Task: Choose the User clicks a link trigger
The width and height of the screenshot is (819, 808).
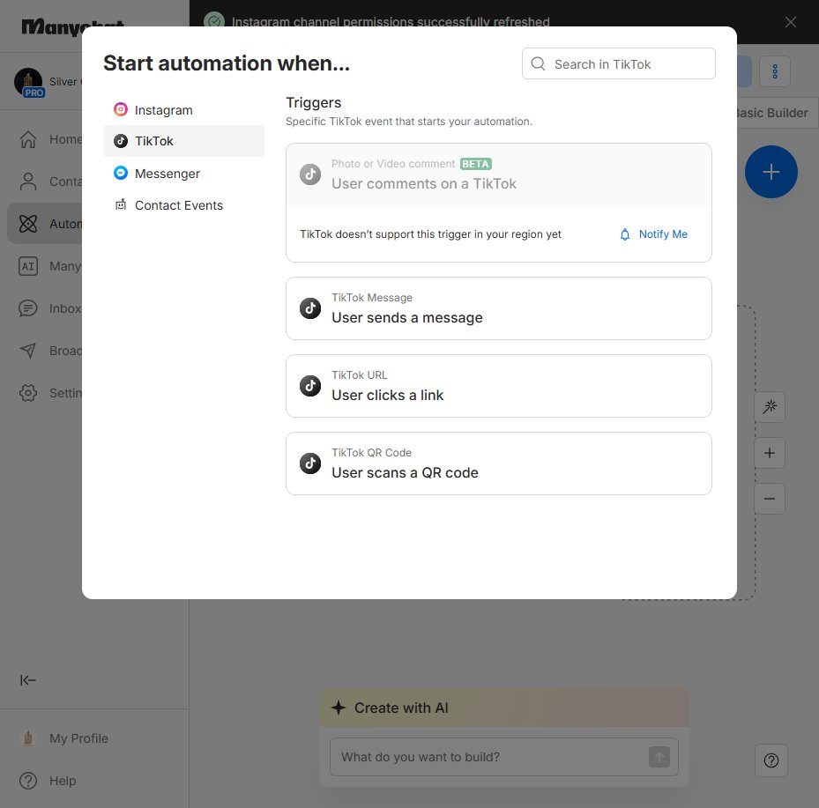Action: tap(499, 386)
